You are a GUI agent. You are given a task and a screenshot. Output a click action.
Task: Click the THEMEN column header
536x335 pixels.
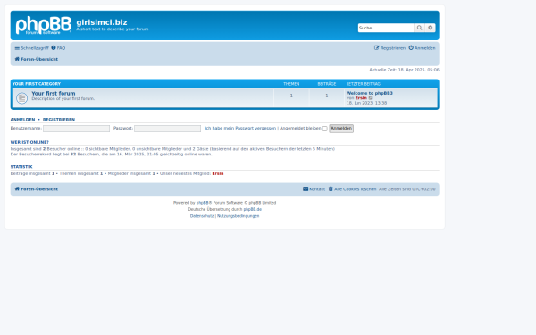pyautogui.click(x=291, y=84)
